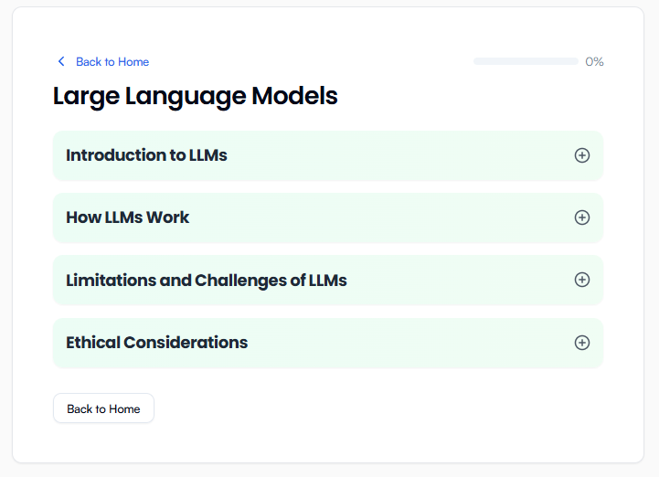Image resolution: width=659 pixels, height=477 pixels.
Task: Select the Introduction to LLMs heading text
Action: pos(146,155)
